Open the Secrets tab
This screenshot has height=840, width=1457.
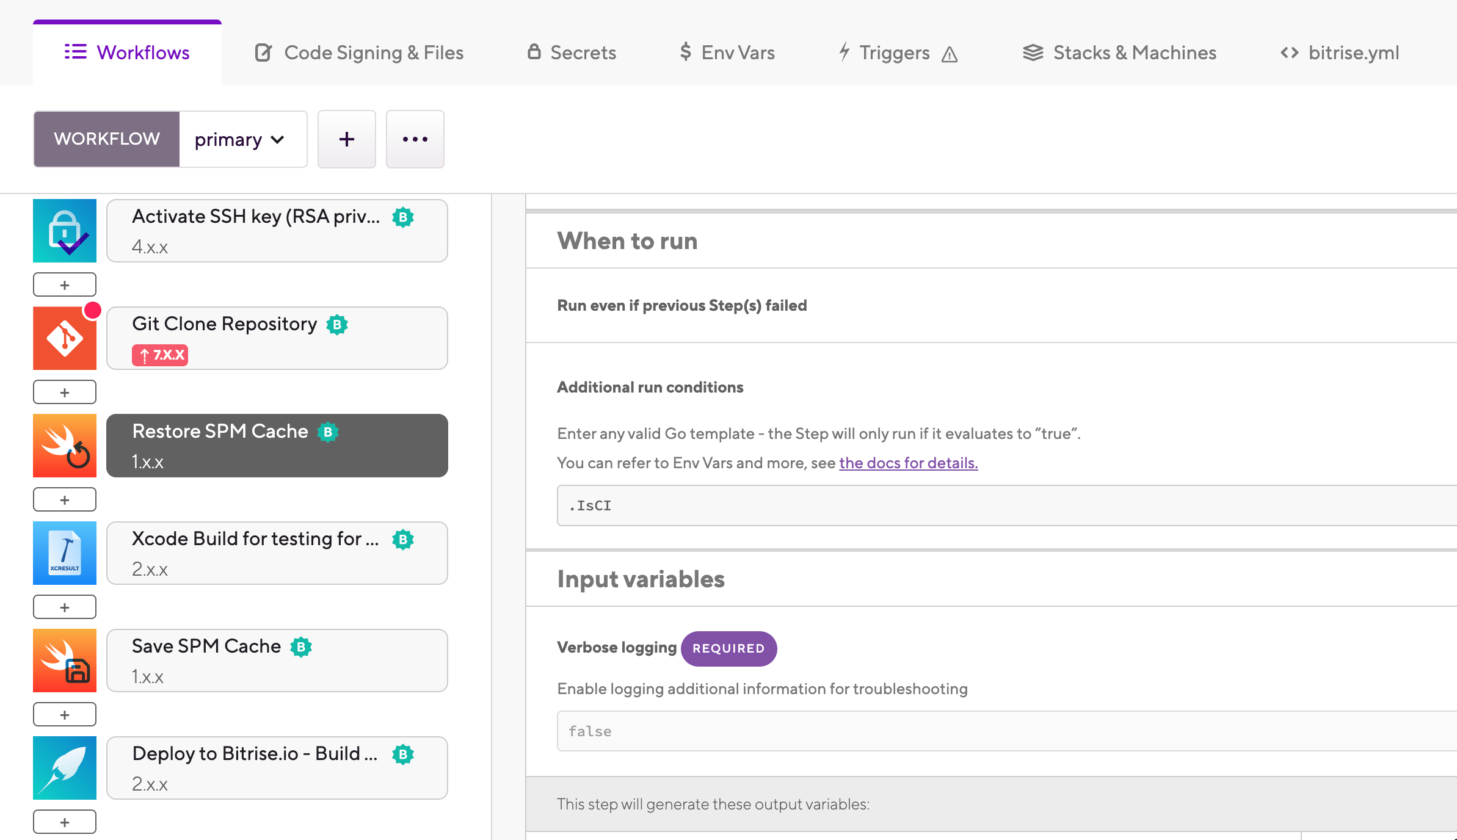point(572,53)
